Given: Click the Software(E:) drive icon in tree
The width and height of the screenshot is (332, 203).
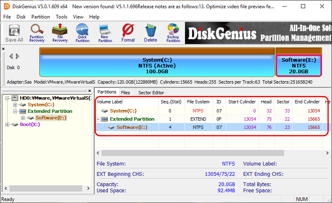Looking at the screenshot, I should pos(31,118).
